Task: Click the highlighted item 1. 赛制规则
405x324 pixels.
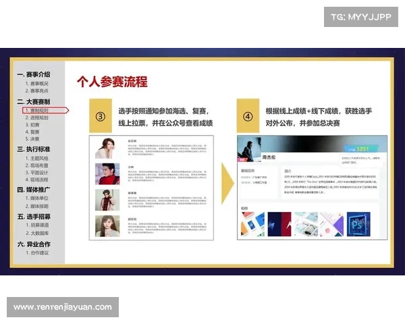Action: [45, 110]
